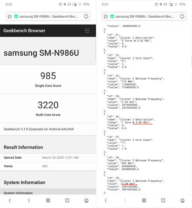Tap the address bar text in left browser
Screen dimensions: 192x208
point(49,17)
